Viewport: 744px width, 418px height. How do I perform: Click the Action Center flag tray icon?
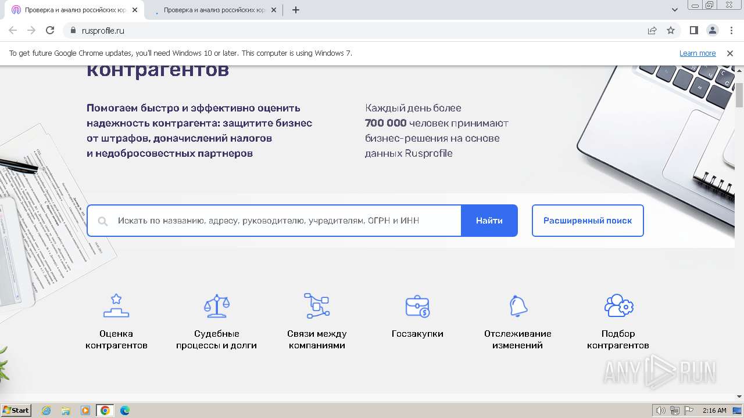(689, 410)
